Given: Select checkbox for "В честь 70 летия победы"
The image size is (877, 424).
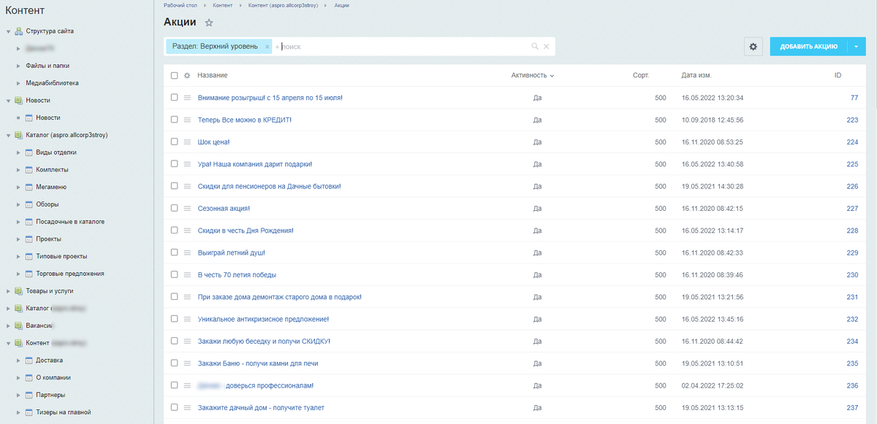Looking at the screenshot, I should pyautogui.click(x=174, y=275).
